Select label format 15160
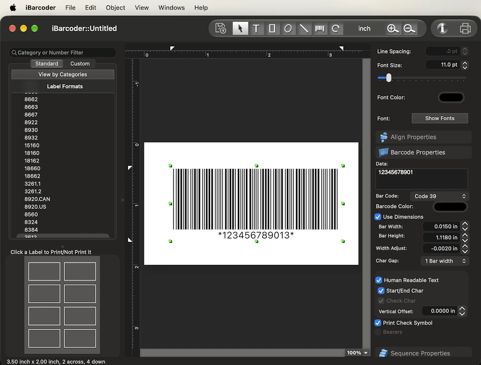 click(32, 145)
